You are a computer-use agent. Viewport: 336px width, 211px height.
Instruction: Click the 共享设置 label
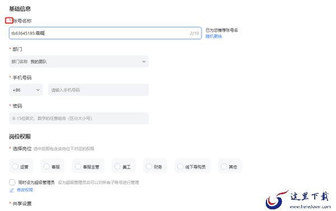tap(22, 204)
